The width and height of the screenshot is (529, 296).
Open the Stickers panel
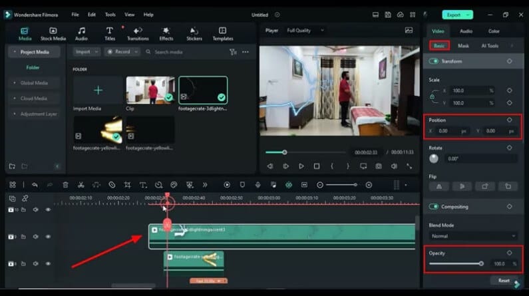(194, 34)
